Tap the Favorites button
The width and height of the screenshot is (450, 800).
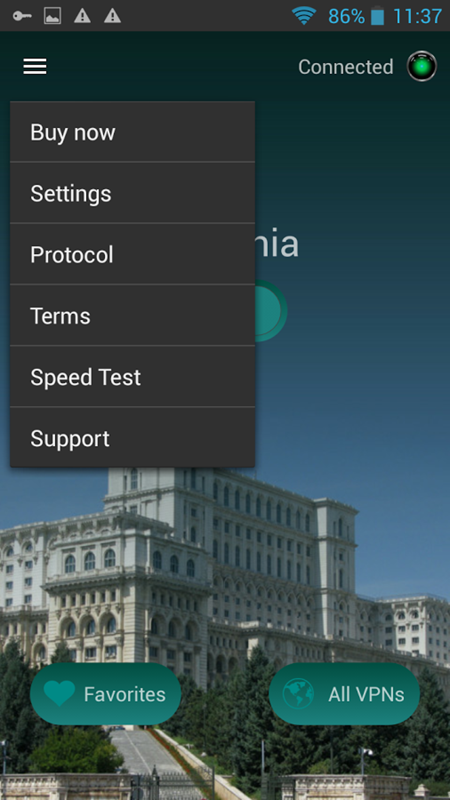coord(105,694)
